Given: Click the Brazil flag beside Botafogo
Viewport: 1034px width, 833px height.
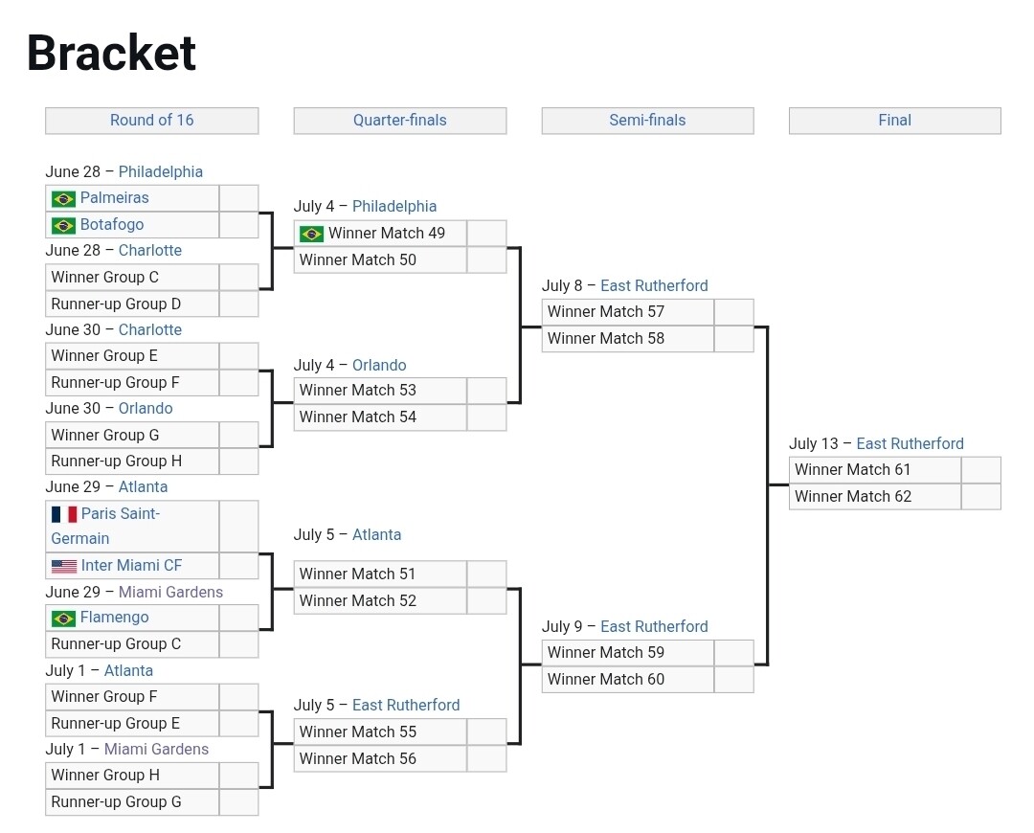Looking at the screenshot, I should (63, 225).
